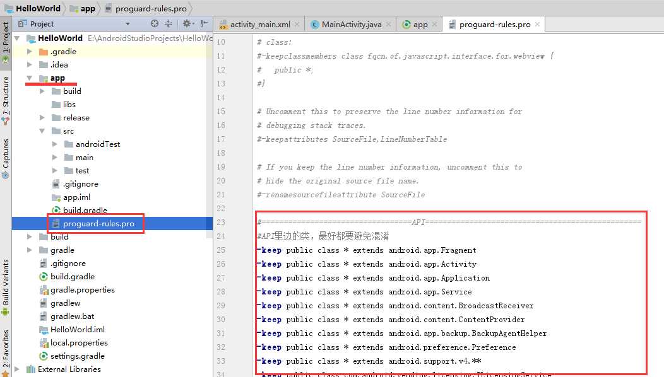664x377 pixels.
Task: Select the settings.gradle file
Action: coord(77,356)
